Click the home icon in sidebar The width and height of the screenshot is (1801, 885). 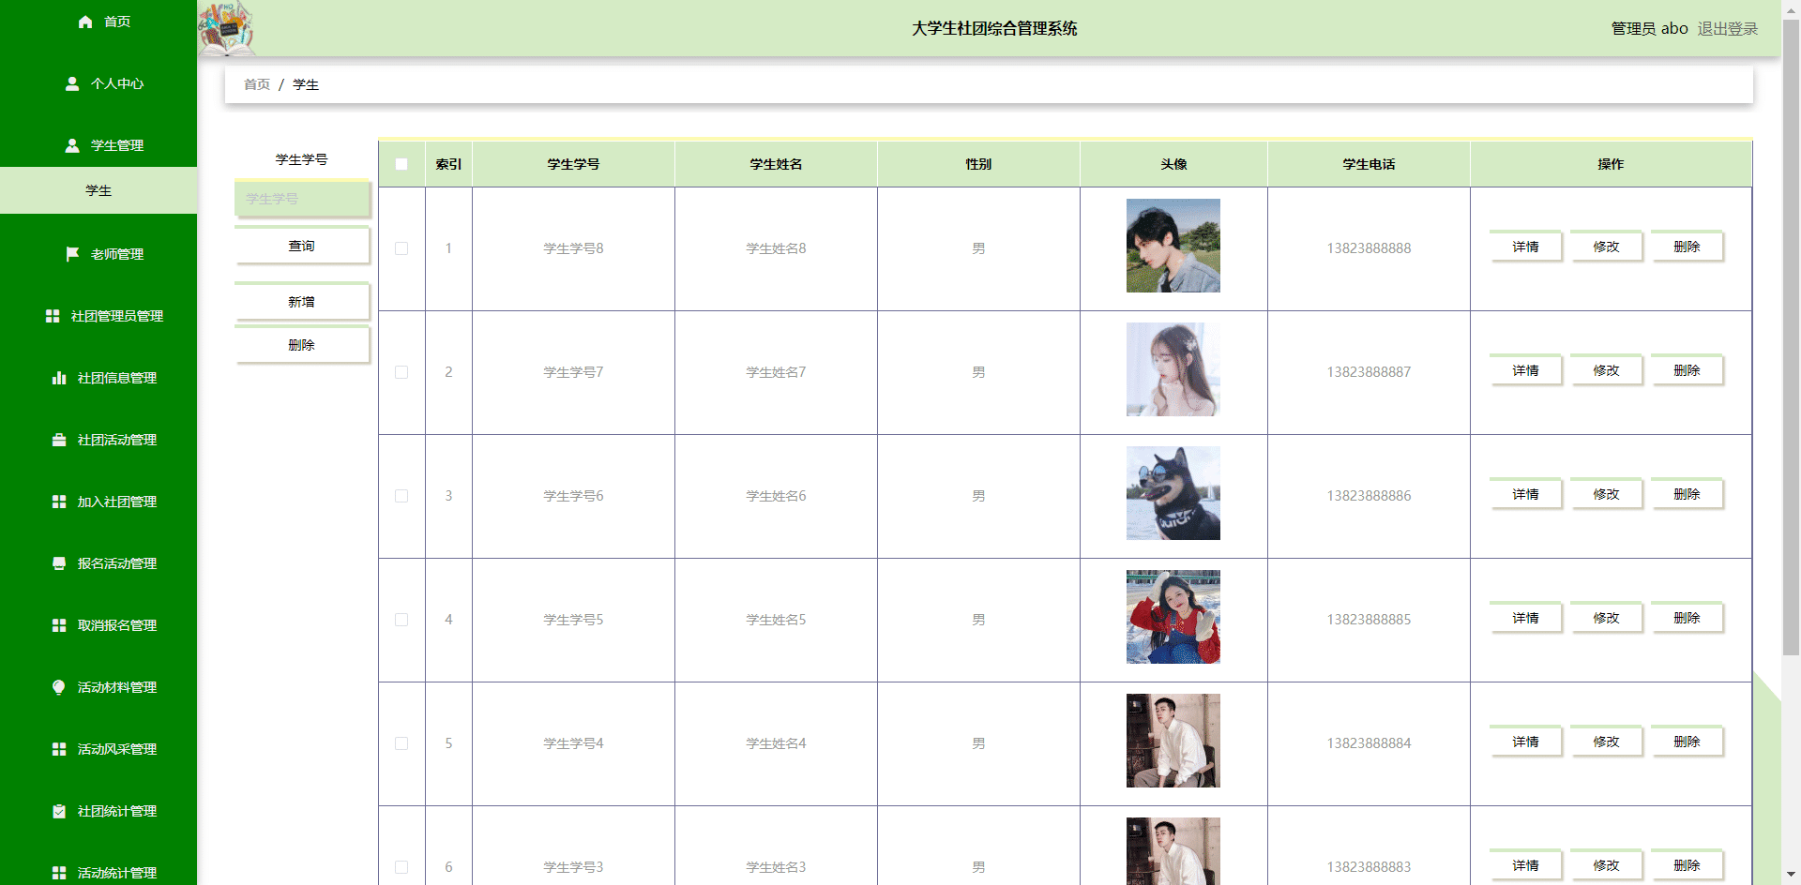pos(85,22)
